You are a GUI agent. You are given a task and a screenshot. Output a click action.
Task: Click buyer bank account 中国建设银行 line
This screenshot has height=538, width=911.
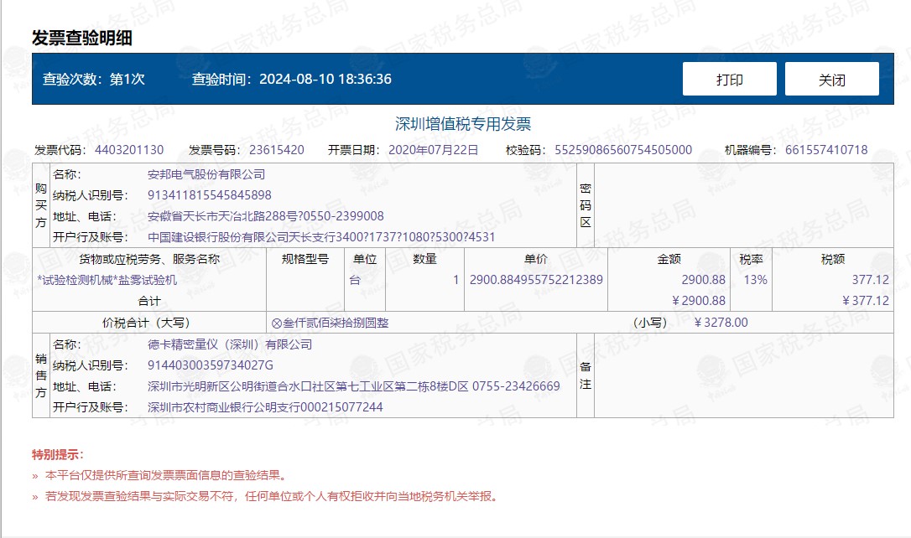point(321,237)
